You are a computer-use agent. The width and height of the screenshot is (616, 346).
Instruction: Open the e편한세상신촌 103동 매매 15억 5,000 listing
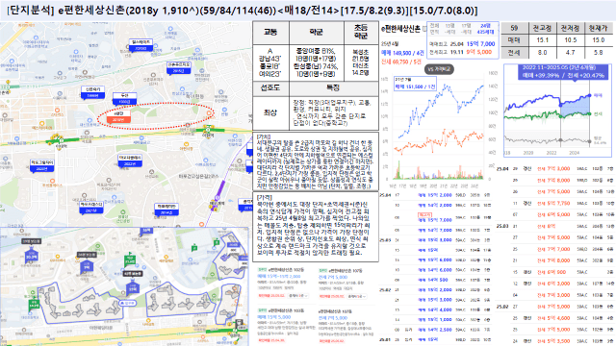click(287, 325)
